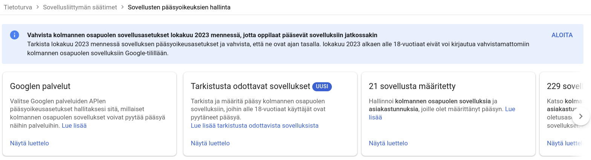This screenshot has width=591, height=160.
Task: Open Lue lisää tarkistusta odottavista sovelluksista
Action: click(255, 125)
